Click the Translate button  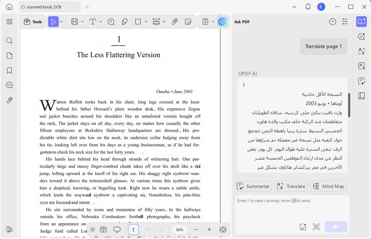pos(291,186)
